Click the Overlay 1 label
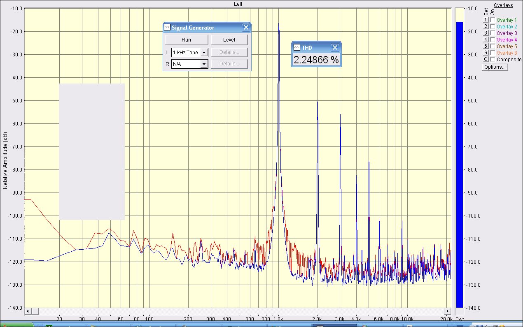The height and width of the screenshot is (327, 523). coord(507,20)
